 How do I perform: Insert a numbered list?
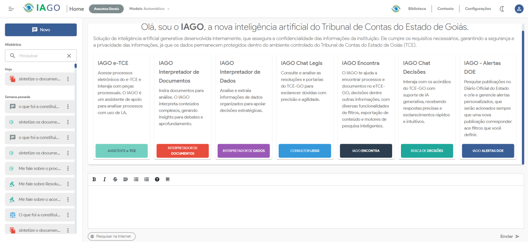147,179
